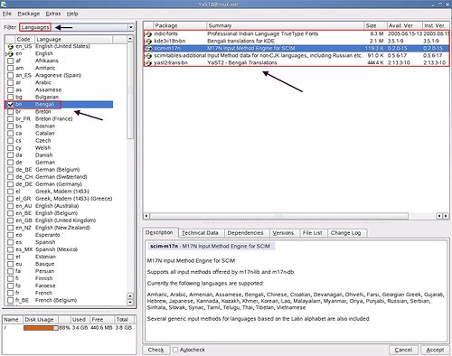The image size is (452, 356).
Task: Click the status icon of the indic-fonts package
Action: pos(148,34)
